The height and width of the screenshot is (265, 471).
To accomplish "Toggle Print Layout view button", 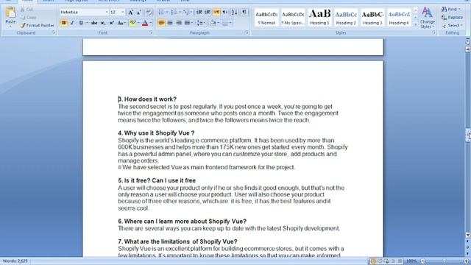I will click(x=373, y=261).
